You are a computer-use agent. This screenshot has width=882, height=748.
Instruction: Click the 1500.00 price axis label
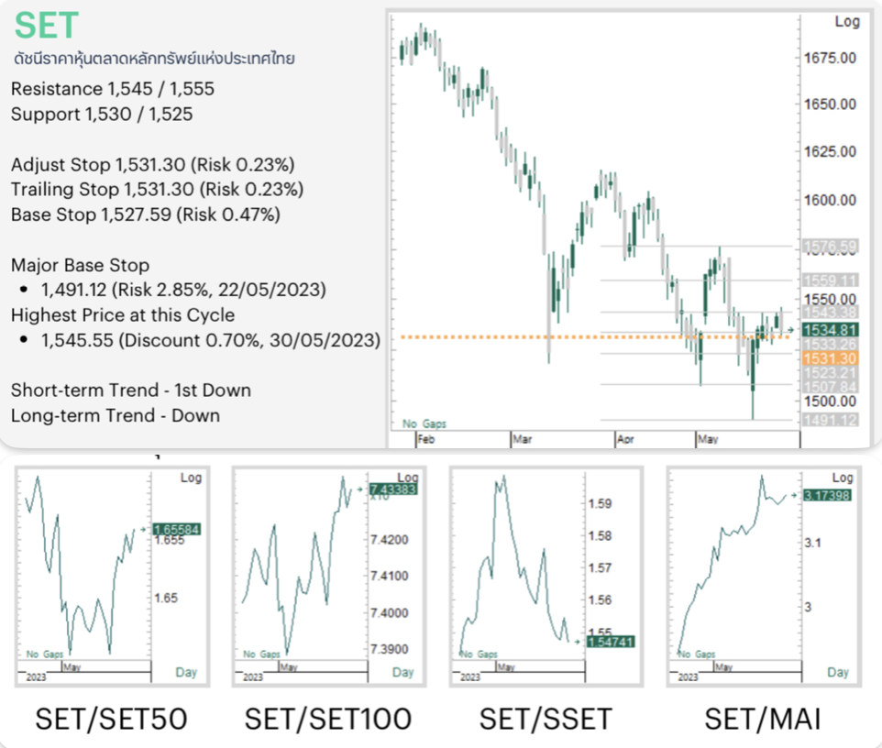[x=830, y=401]
